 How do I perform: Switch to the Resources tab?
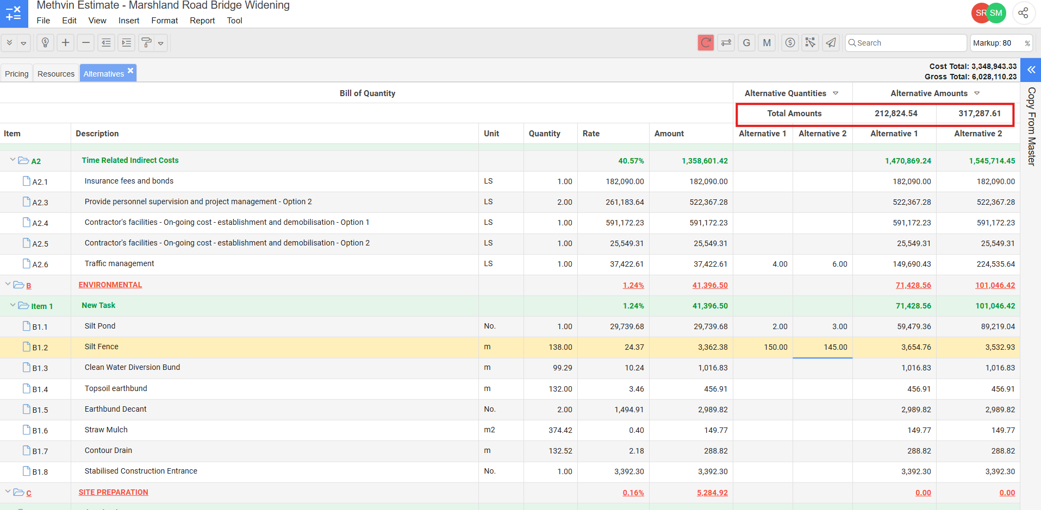click(56, 74)
